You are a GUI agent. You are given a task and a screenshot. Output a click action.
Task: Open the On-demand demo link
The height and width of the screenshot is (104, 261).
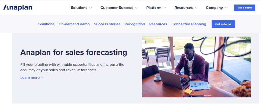pos(74,24)
